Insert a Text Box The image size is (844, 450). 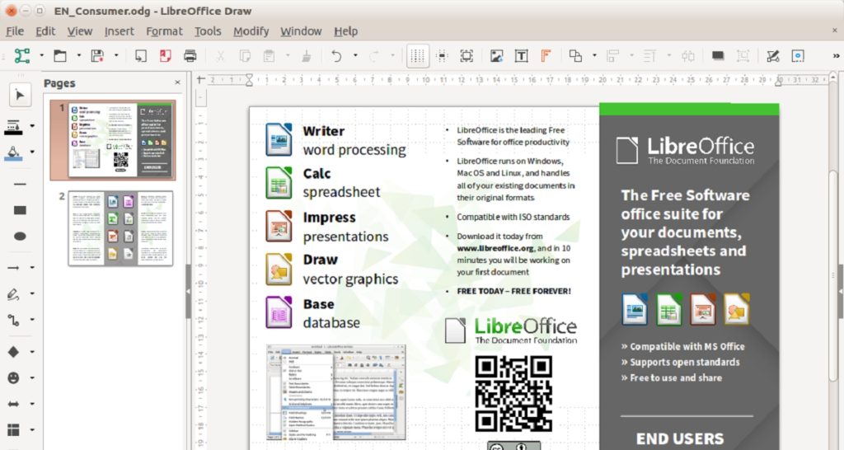pos(521,56)
